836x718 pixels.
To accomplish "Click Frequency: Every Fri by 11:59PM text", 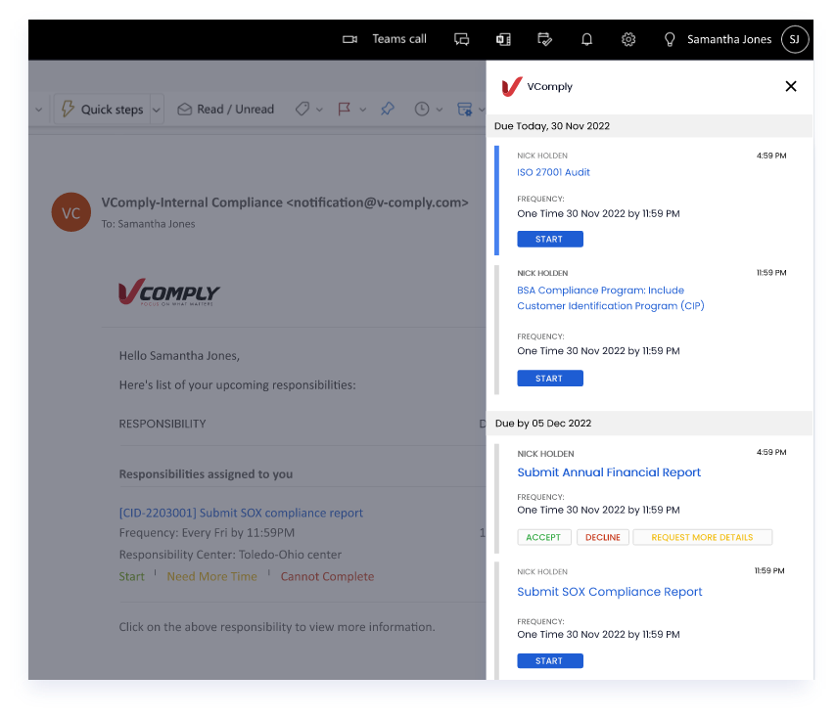I will pyautogui.click(x=207, y=533).
